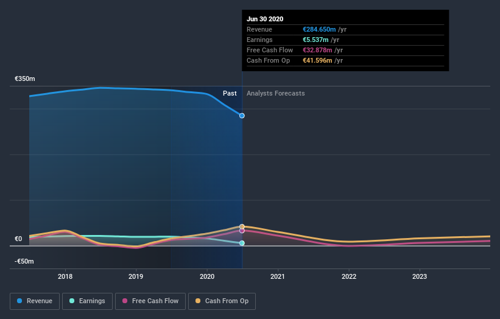This screenshot has width=500, height=319.
Task: Click the Cash From Op tooltip row label
Action: [x=268, y=60]
